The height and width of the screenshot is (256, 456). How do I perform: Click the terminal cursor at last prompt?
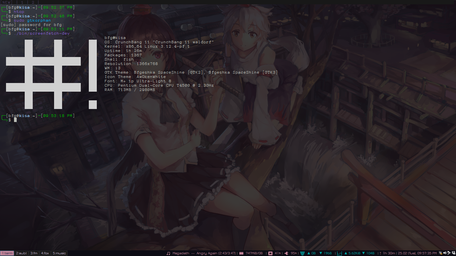coord(15,120)
